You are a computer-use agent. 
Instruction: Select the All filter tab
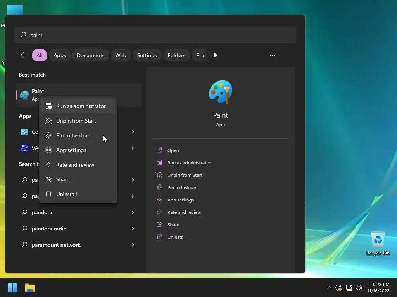pyautogui.click(x=39, y=55)
